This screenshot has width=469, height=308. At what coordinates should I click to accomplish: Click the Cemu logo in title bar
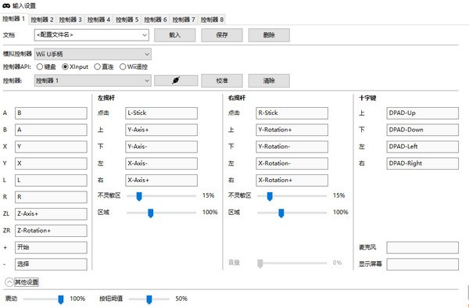point(6,5)
